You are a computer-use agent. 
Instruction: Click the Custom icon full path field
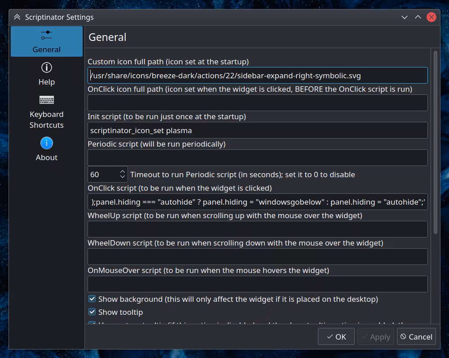(257, 75)
